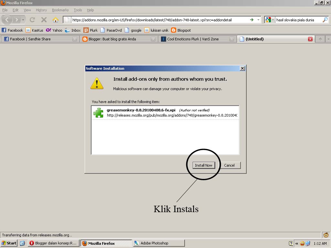Open the Help menu
The image size is (331, 248).
[x=91, y=10]
